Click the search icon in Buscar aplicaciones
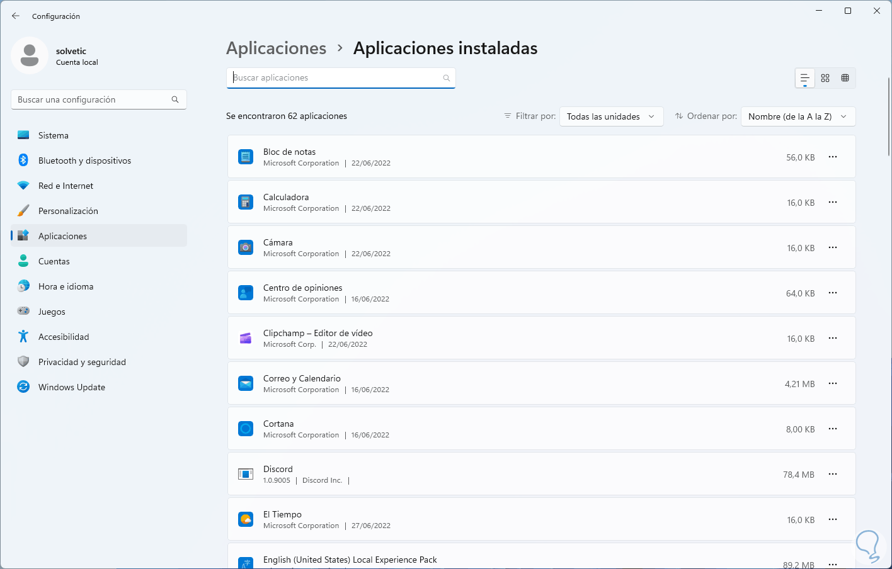The height and width of the screenshot is (569, 892). (447, 78)
